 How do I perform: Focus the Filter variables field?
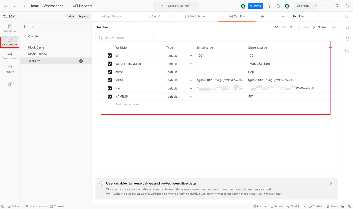pyautogui.click(x=124, y=38)
